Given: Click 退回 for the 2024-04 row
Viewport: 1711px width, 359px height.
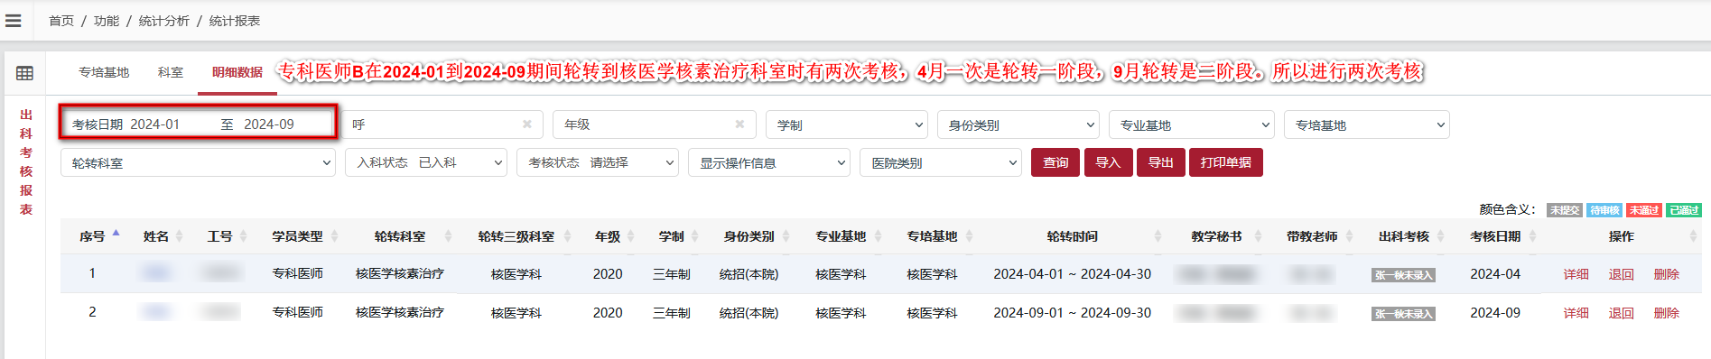Looking at the screenshot, I should click(1622, 274).
